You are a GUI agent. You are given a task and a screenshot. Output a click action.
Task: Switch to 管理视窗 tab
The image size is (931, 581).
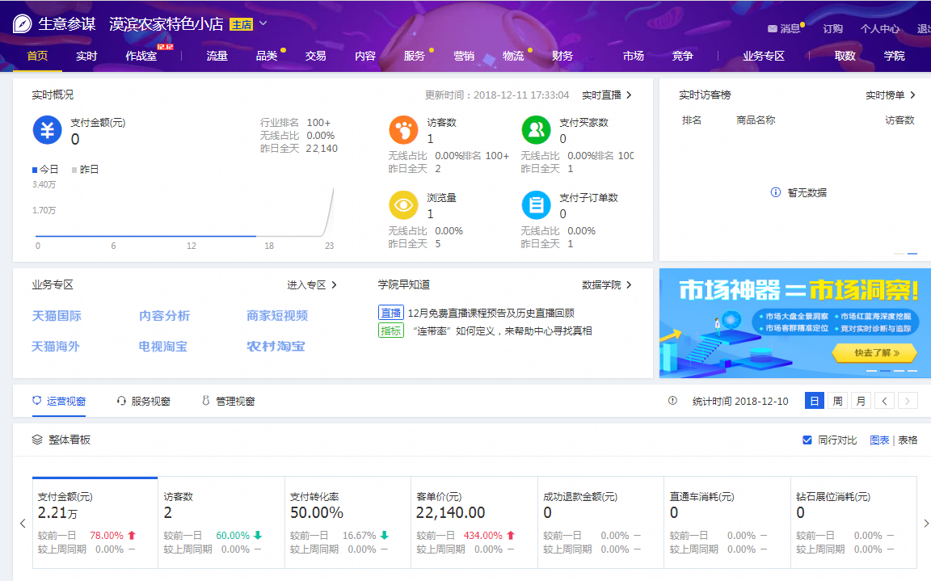229,401
